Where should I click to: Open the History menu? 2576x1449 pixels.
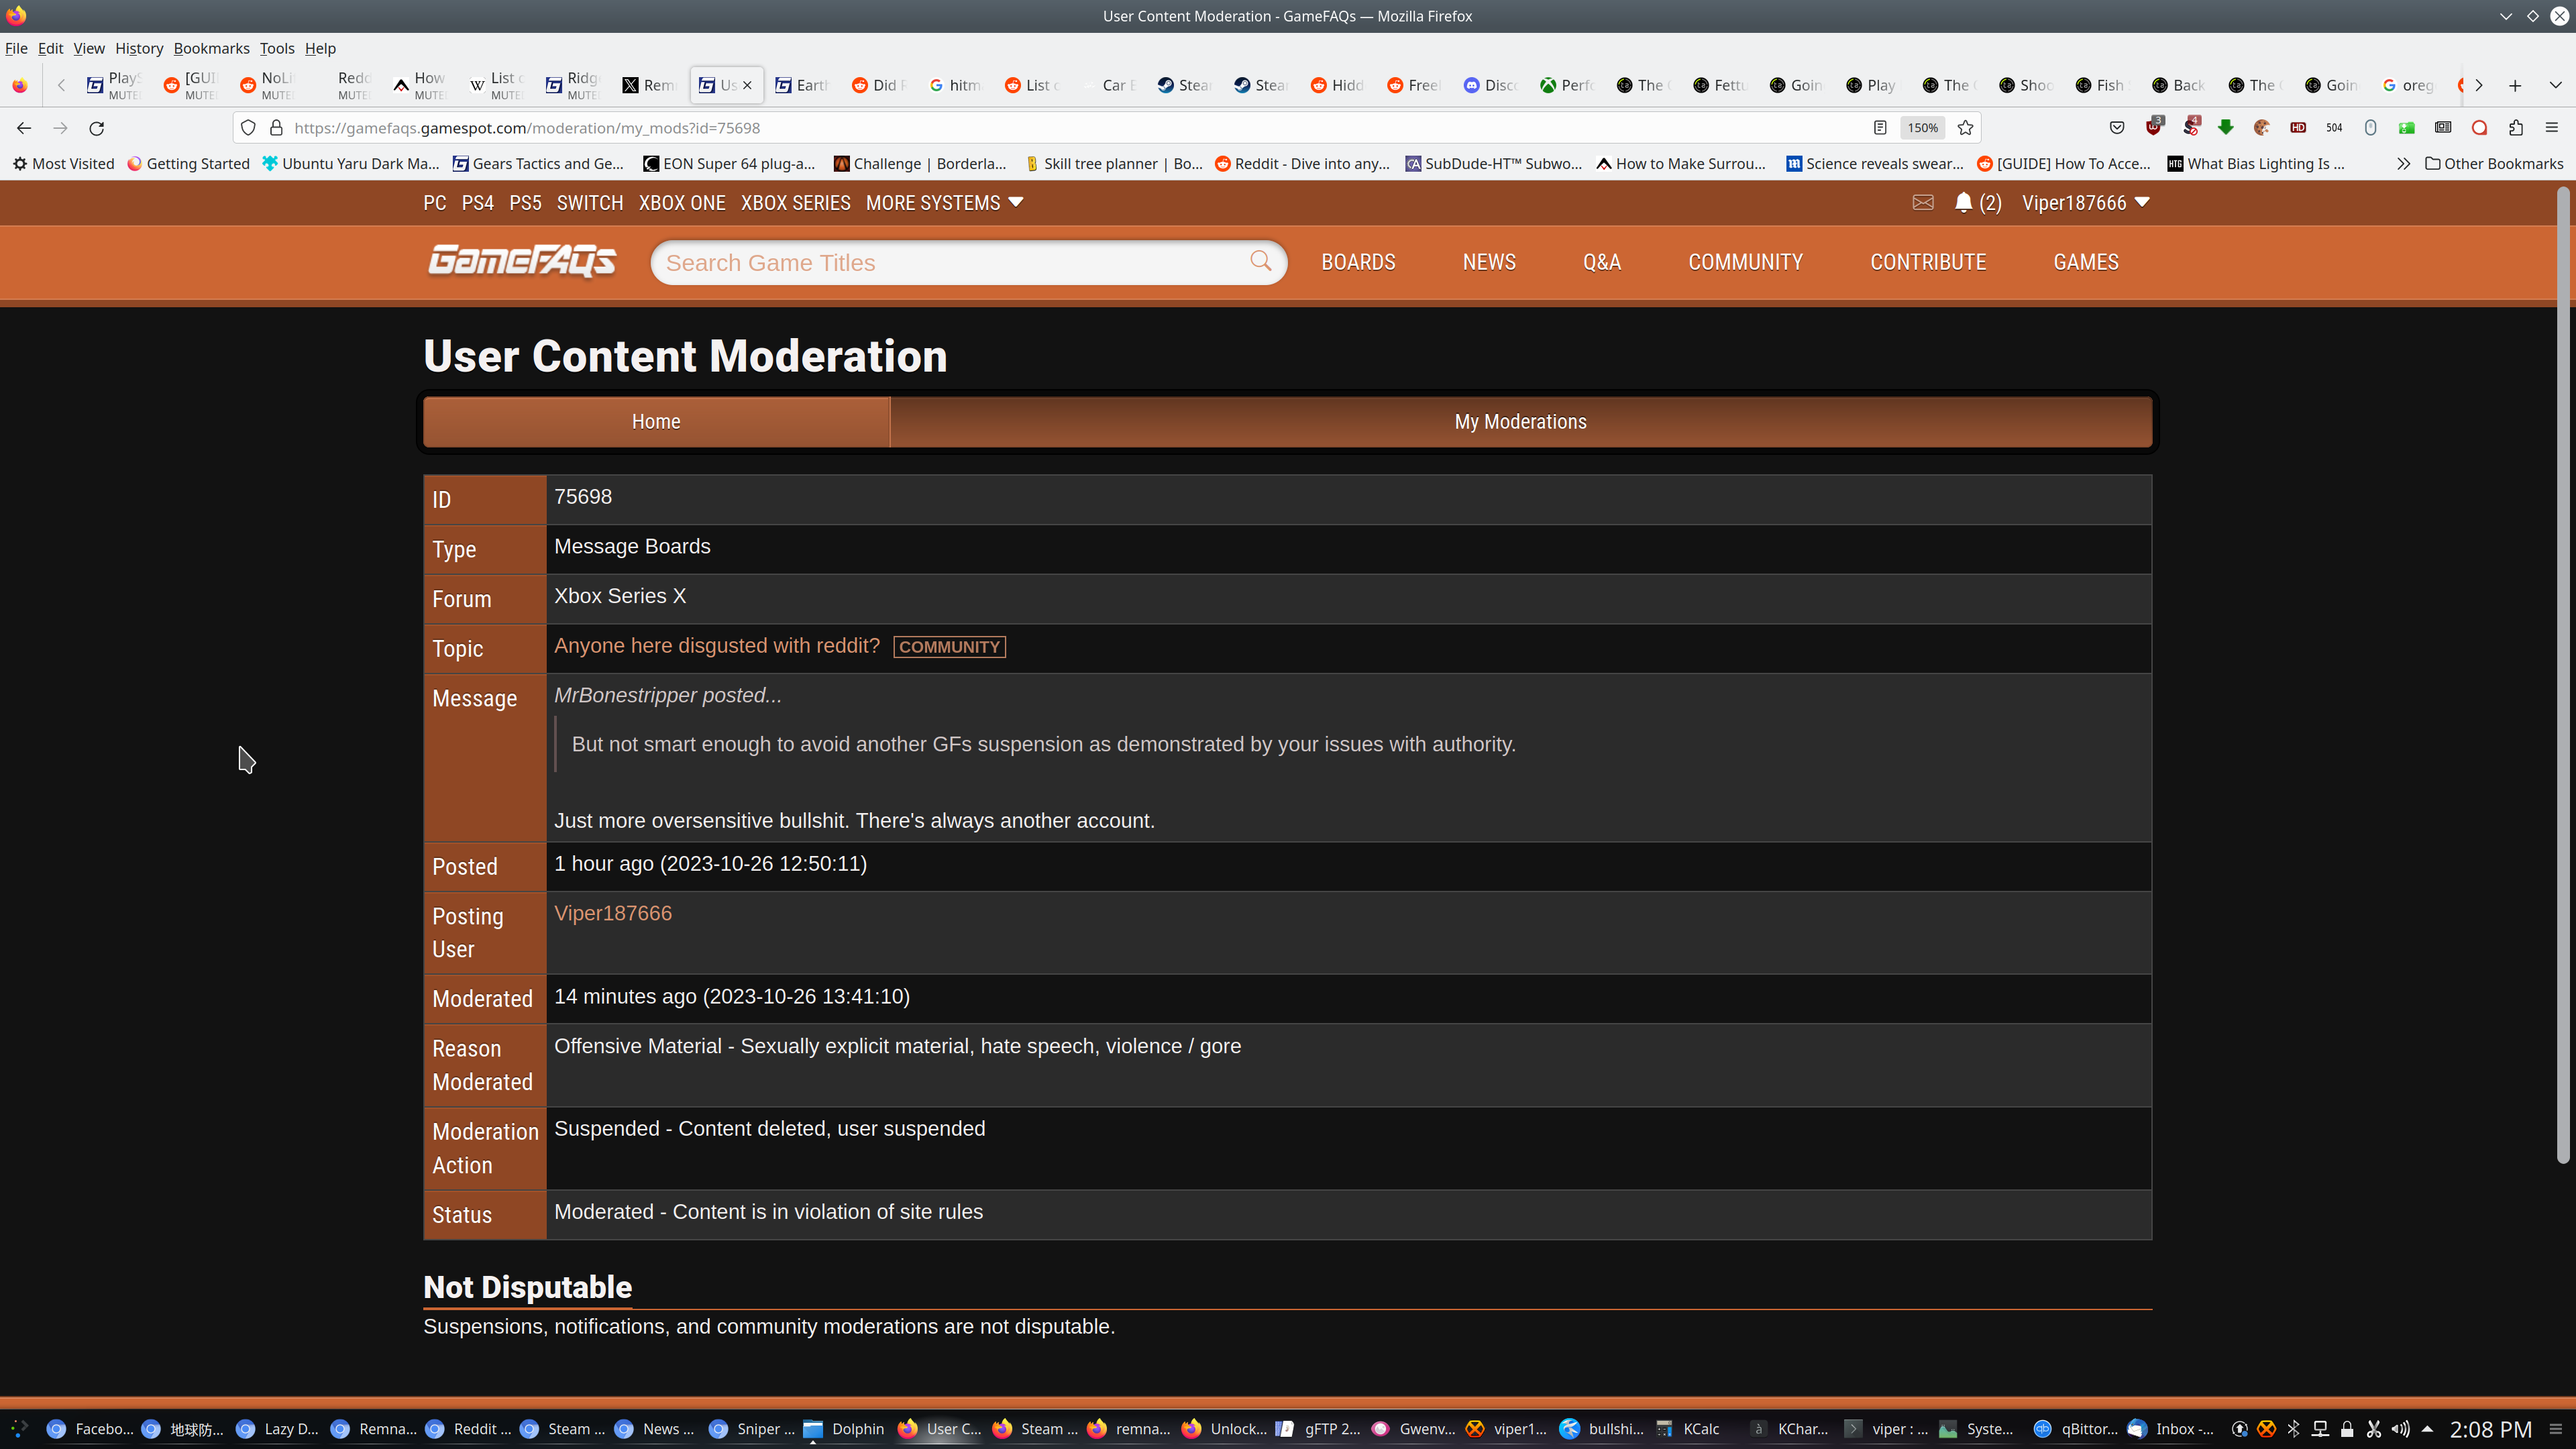click(x=138, y=48)
